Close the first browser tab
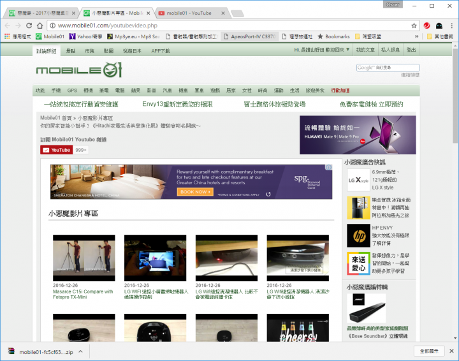 (x=73, y=13)
